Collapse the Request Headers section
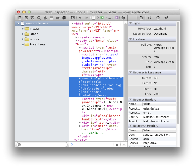The width and height of the screenshot is (195, 168). (130, 100)
